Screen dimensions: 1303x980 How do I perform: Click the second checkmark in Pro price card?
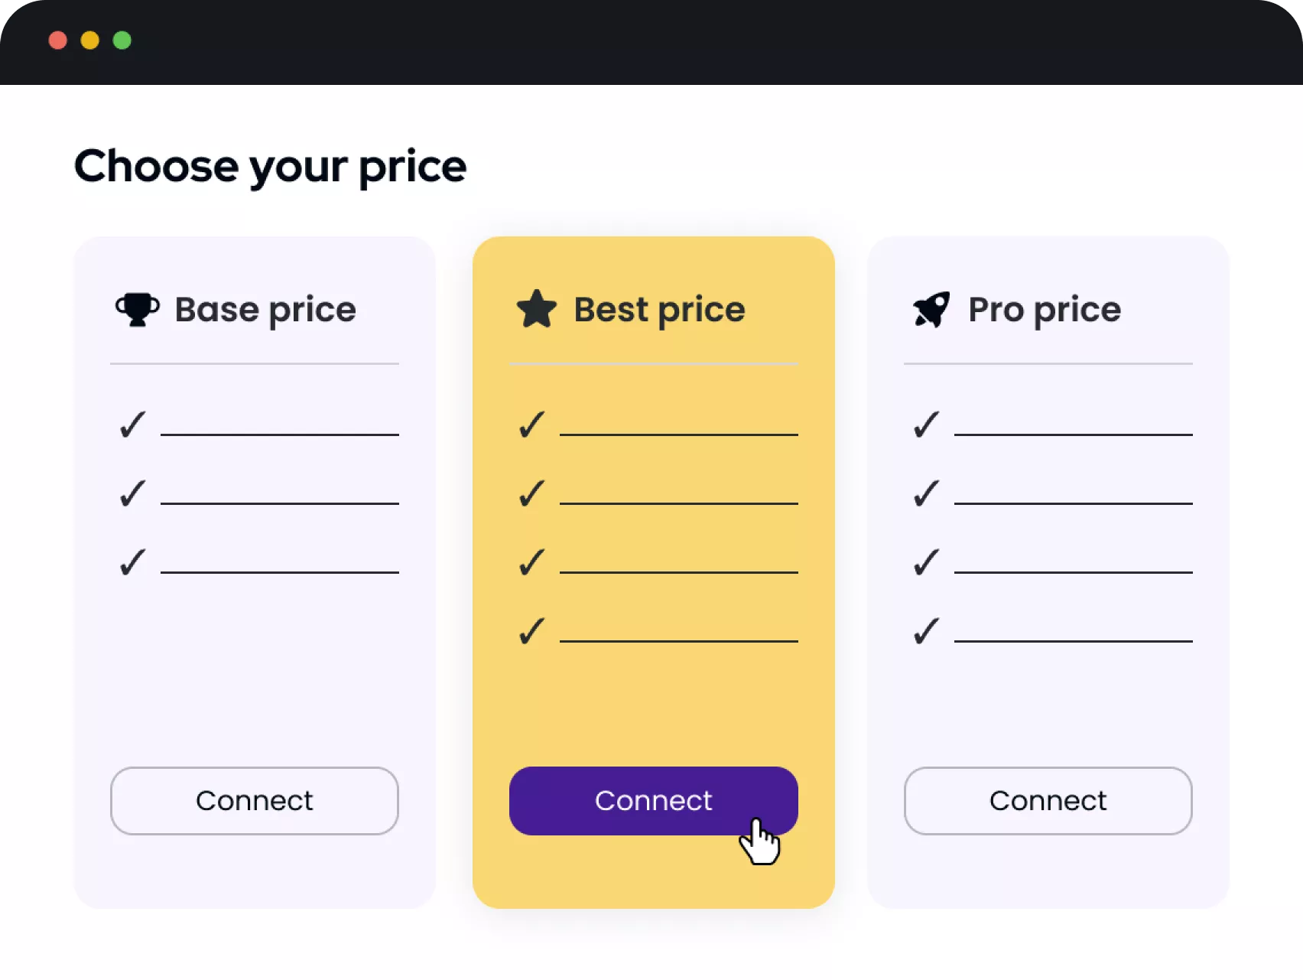[926, 493]
